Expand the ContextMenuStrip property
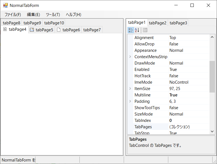Screen dimensions: 217x164 click(130, 57)
